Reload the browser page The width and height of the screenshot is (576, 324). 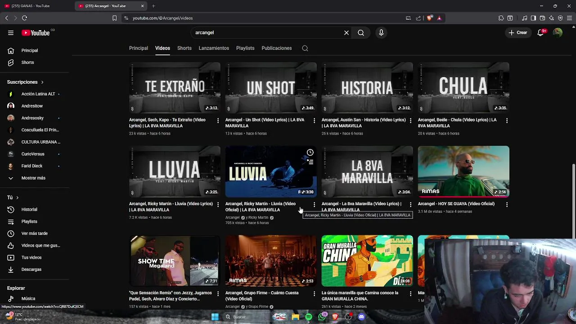click(x=24, y=18)
